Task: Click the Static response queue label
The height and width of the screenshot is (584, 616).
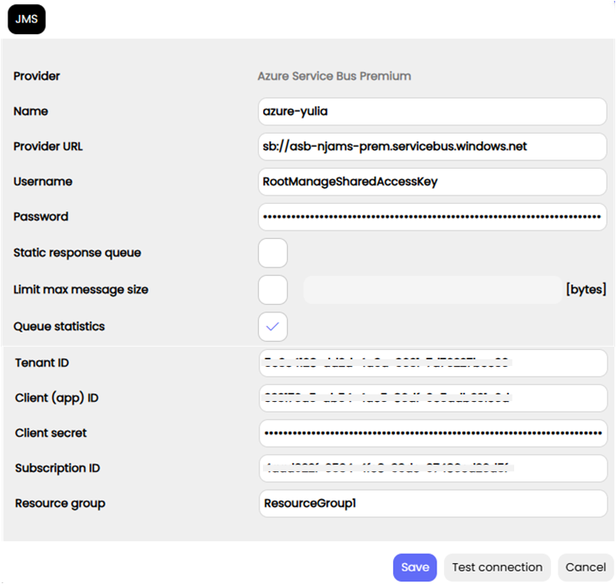Action: tap(77, 253)
